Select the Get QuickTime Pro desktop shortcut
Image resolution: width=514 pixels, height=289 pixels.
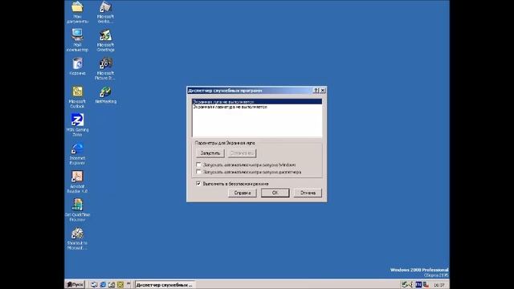click(x=77, y=210)
